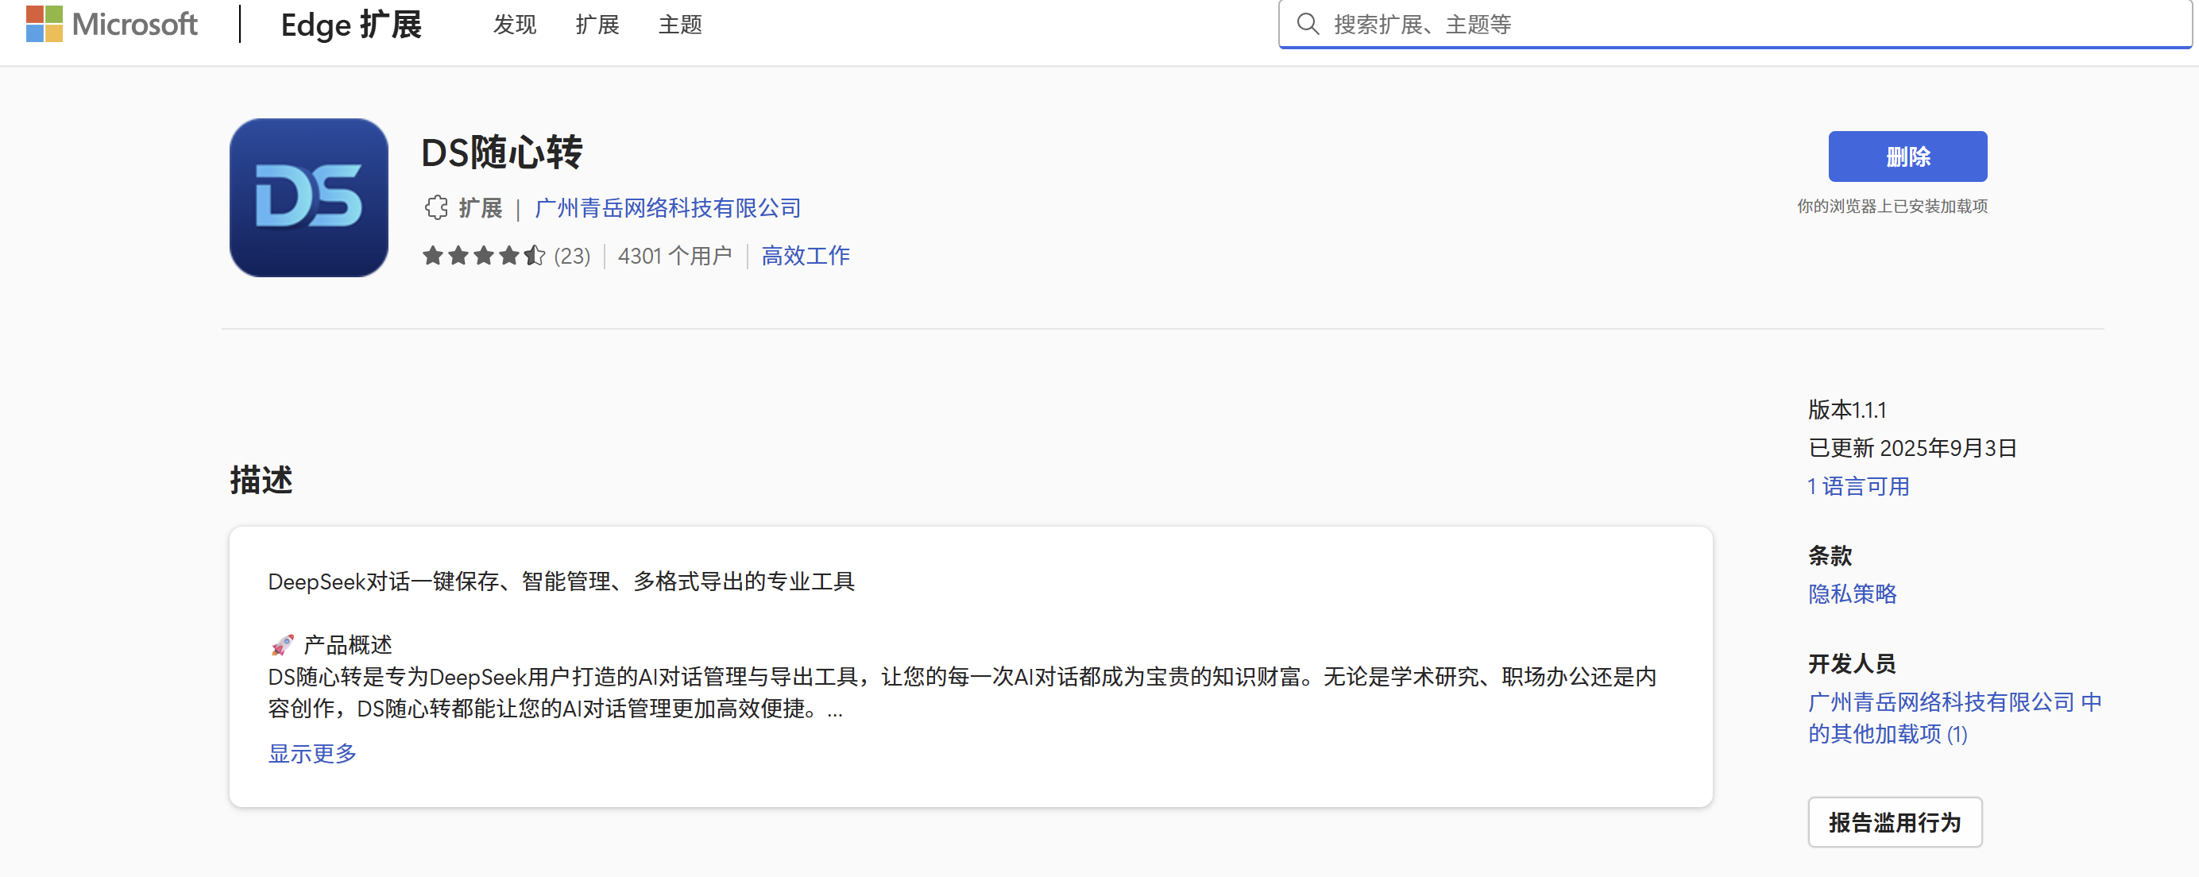Viewport: 2199px width, 877px height.
Task: Open the 1 语言可用 languages link
Action: [1857, 486]
